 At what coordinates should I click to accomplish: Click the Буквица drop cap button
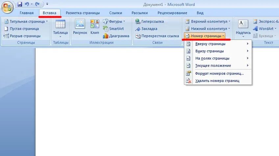coord(265,36)
